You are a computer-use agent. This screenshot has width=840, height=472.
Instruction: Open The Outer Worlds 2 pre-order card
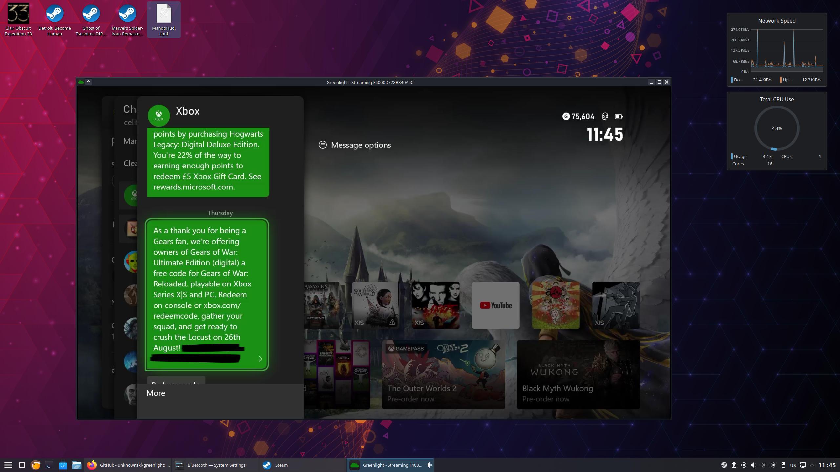tap(443, 374)
